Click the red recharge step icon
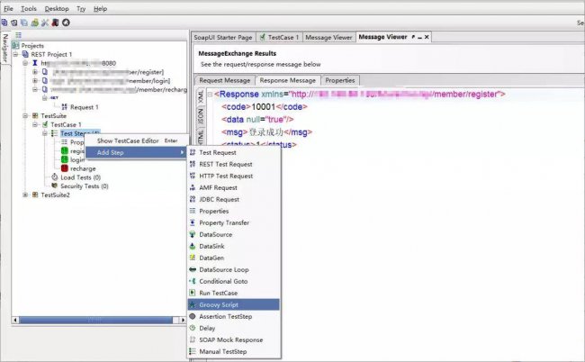Screen dimensions: 585x362 [65, 168]
